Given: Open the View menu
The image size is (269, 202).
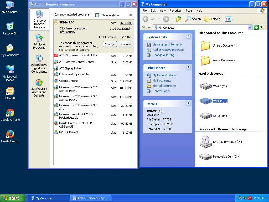Looking at the screenshot, I should coord(163,11).
